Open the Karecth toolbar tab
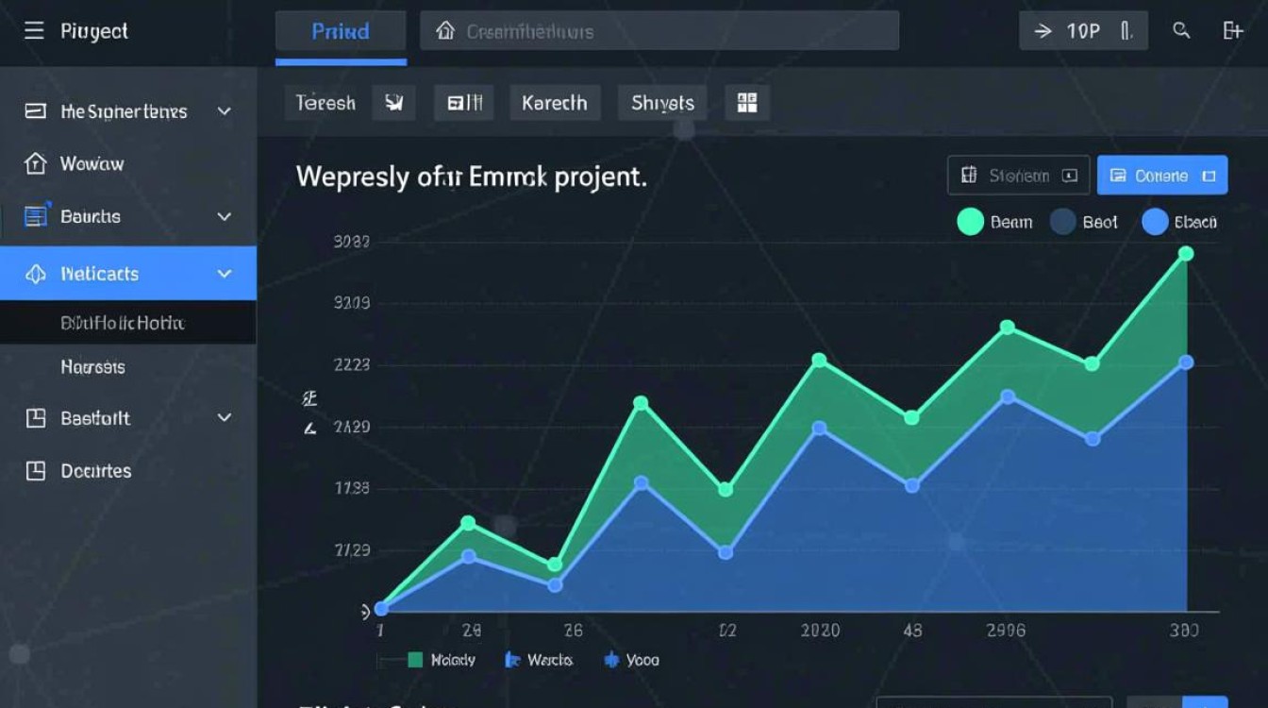Viewport: 1268px width, 708px height. click(x=554, y=103)
